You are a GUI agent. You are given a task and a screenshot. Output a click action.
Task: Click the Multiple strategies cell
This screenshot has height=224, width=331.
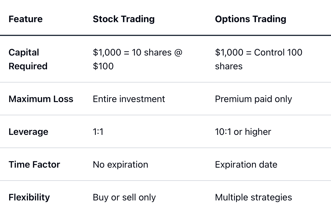(253, 197)
